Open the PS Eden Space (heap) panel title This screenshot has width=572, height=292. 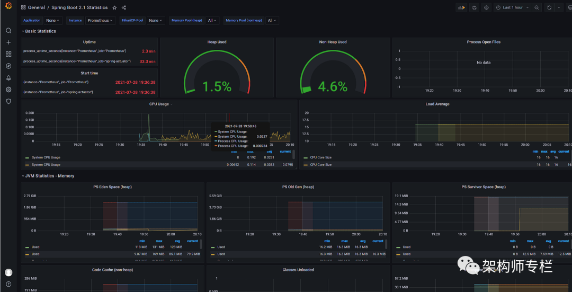coord(112,187)
